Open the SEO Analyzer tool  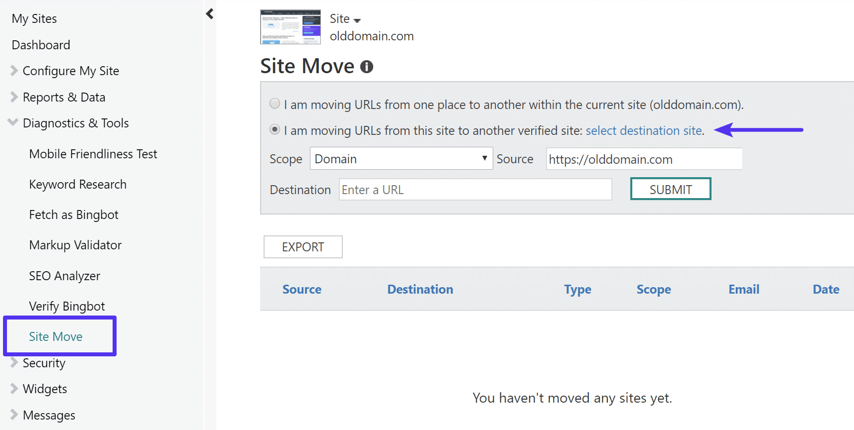[x=64, y=275]
